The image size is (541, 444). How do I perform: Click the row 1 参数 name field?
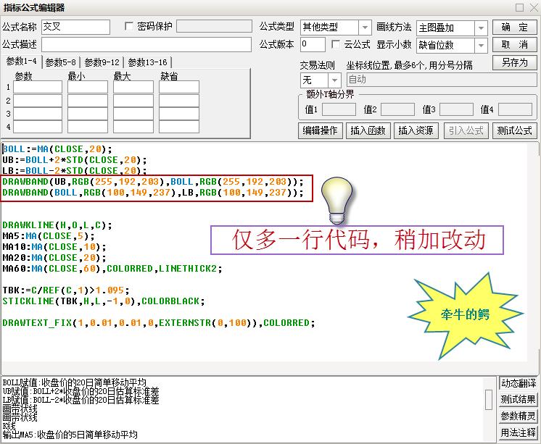click(x=38, y=87)
